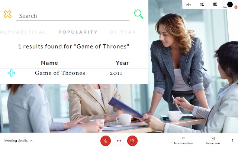
Task: Click your black profile avatar
Action: tap(230, 4)
